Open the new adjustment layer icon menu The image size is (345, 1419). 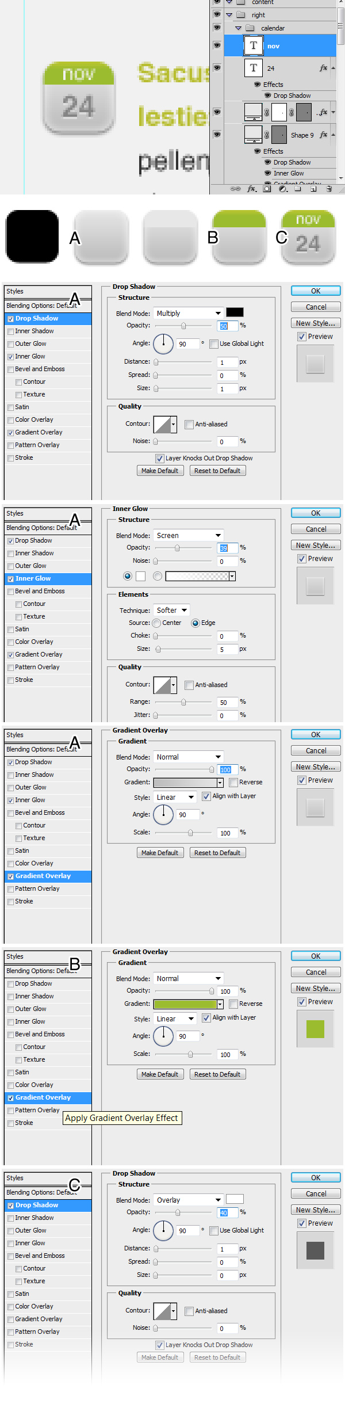pos(282,189)
